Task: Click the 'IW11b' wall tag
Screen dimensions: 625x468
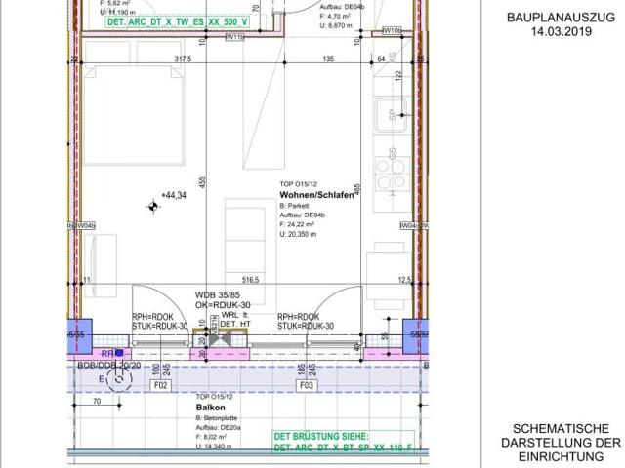Action: (234, 37)
